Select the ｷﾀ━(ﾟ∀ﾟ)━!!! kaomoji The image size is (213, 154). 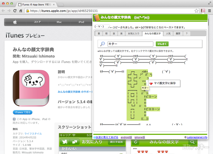[112, 72]
